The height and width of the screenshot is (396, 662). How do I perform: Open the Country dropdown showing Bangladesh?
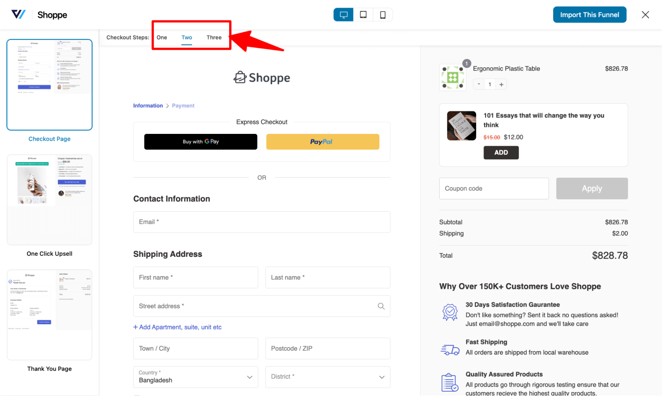pyautogui.click(x=195, y=377)
